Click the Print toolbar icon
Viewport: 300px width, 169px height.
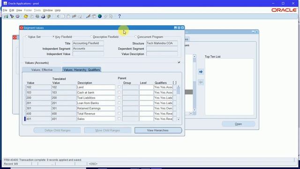(x=43, y=16)
